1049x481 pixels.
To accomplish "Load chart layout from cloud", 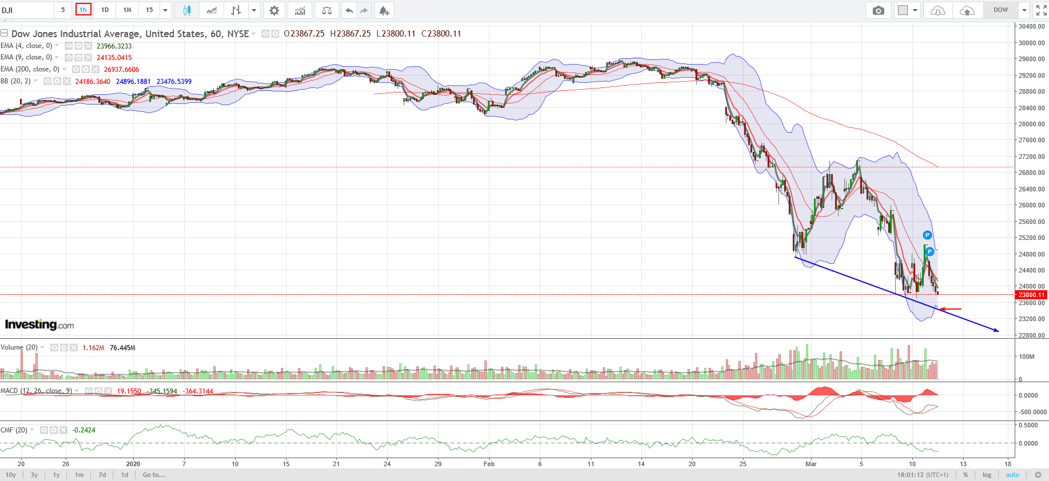I will (938, 10).
